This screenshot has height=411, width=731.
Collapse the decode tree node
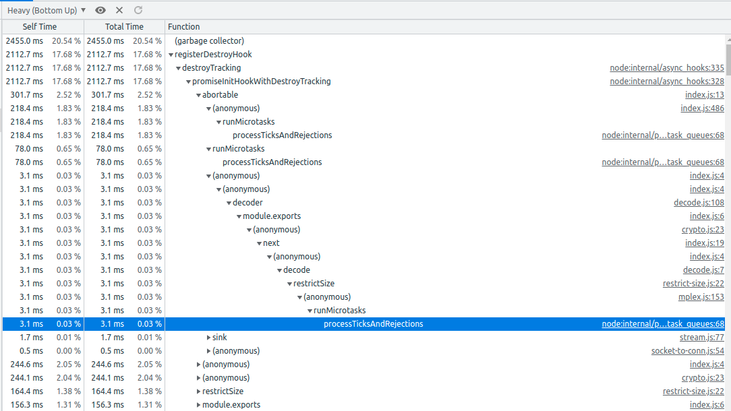tap(280, 271)
